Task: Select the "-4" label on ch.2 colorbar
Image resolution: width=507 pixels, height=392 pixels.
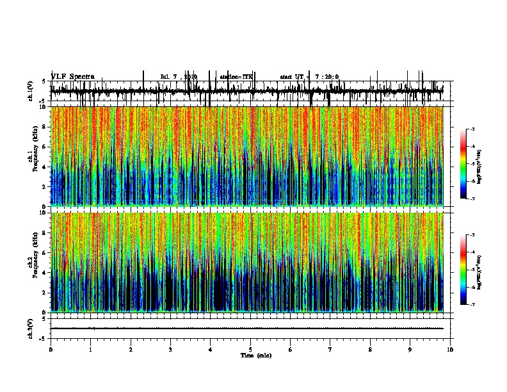Action: click(472, 252)
